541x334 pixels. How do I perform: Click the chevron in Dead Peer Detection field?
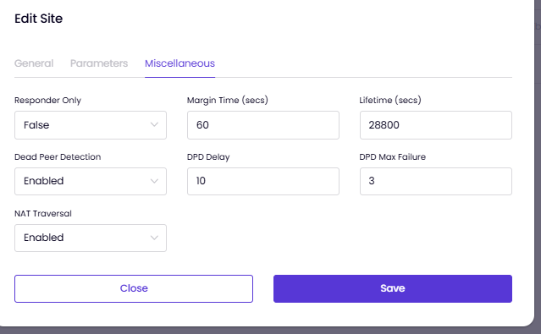click(x=154, y=181)
